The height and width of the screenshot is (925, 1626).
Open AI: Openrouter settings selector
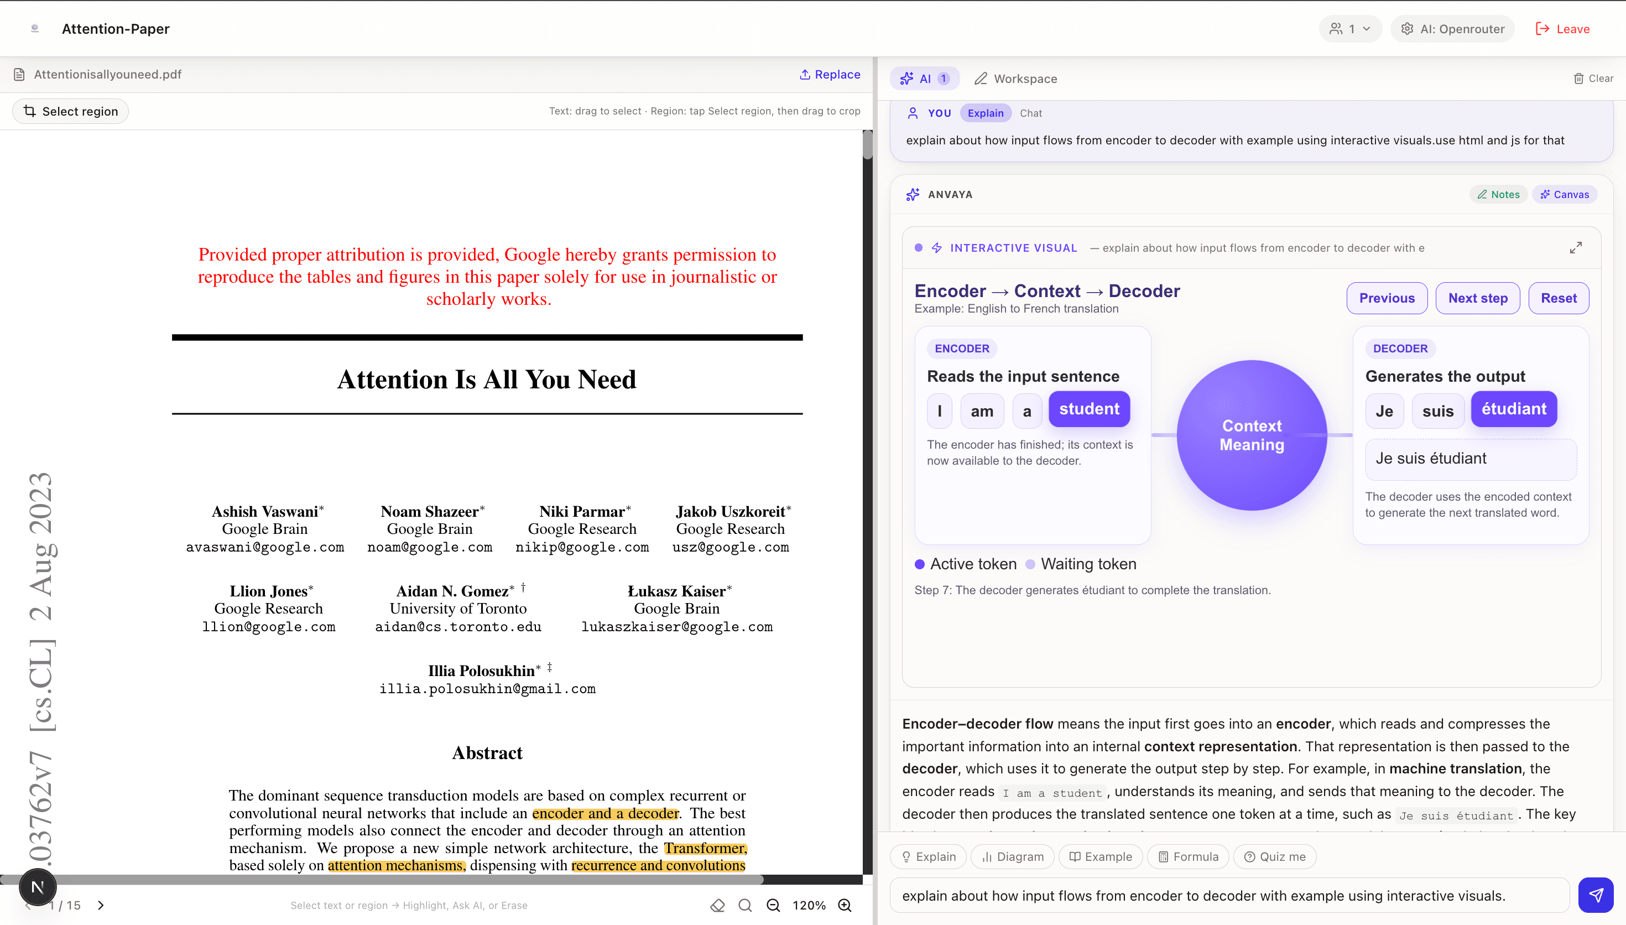tap(1453, 29)
